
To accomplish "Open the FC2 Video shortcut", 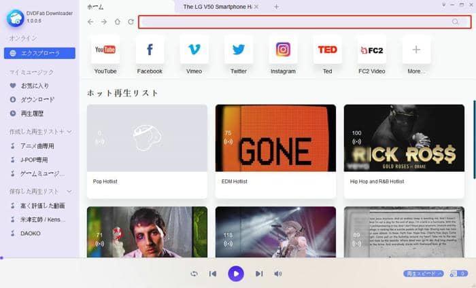I will (x=371, y=50).
